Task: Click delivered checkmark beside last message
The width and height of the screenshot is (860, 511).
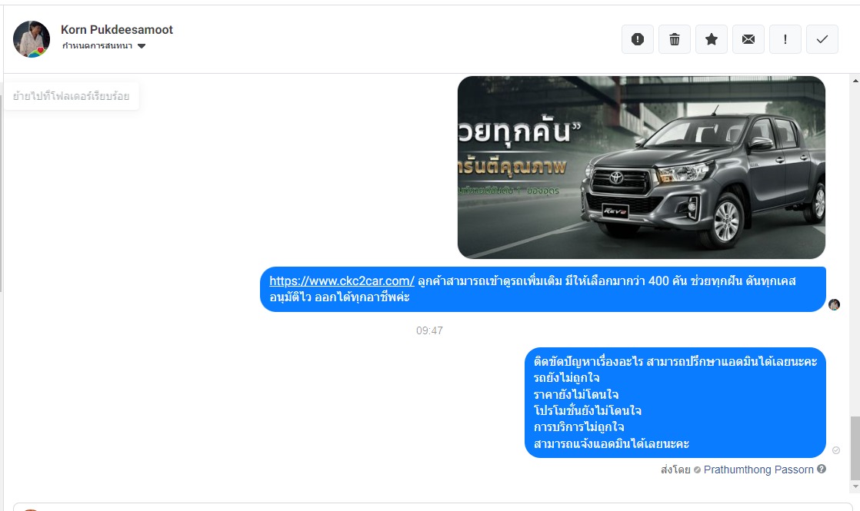Action: tap(836, 450)
